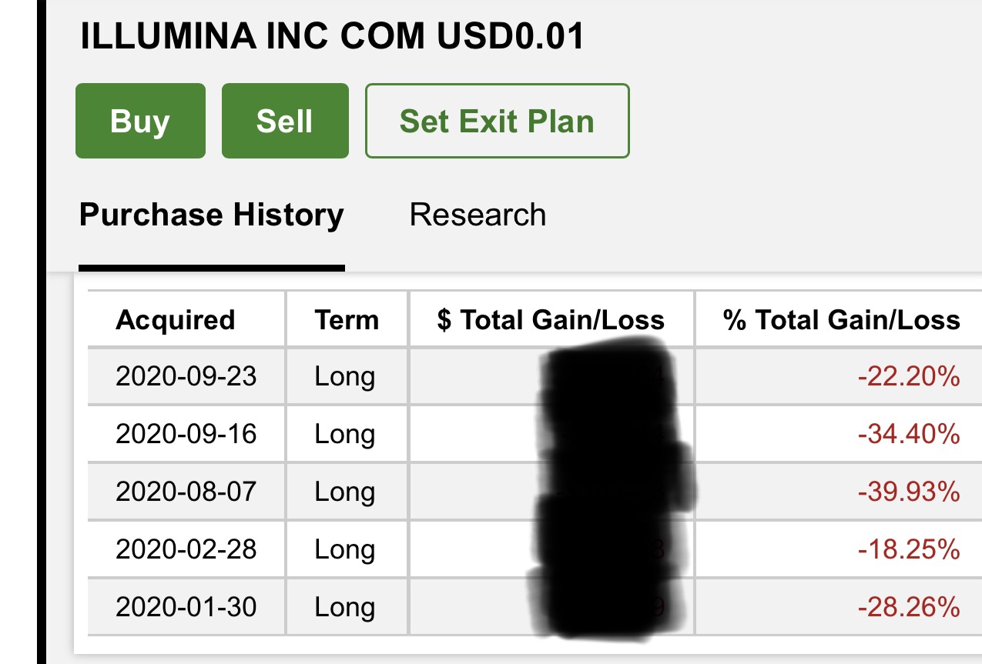Click the % Total Gain/Loss column header
982x664 pixels.
(841, 320)
